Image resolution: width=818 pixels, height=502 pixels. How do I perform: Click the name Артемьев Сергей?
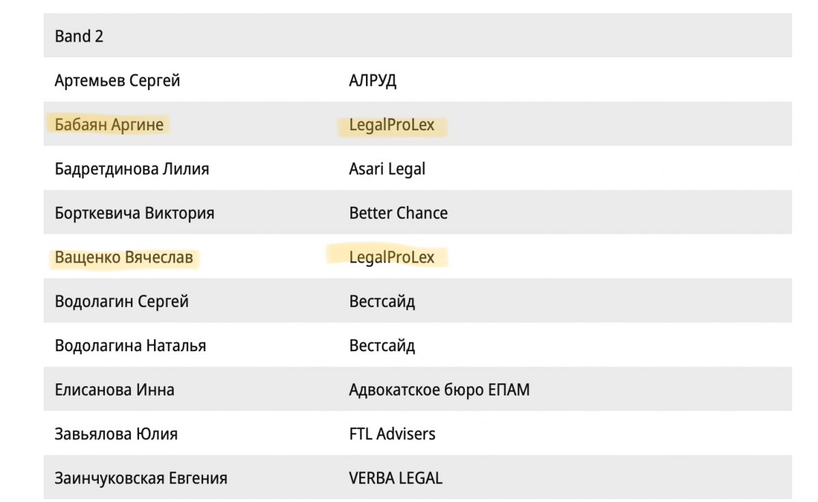click(117, 80)
